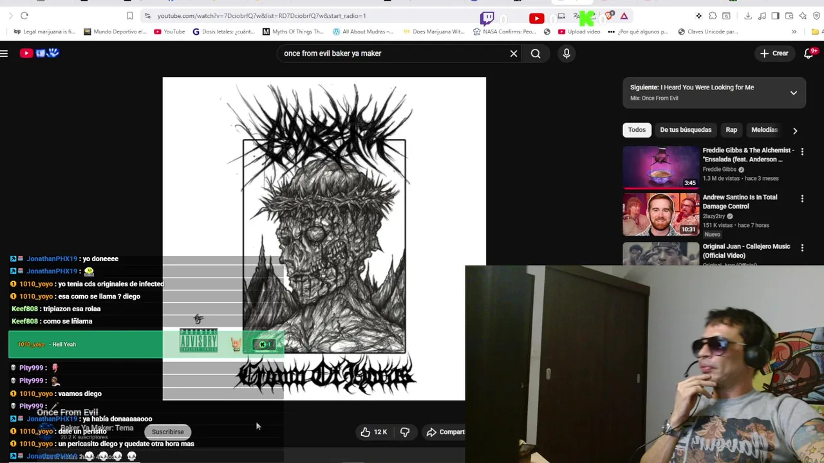Open options menu for Andrew Santino video
This screenshot has height=463, width=824.
click(802, 199)
